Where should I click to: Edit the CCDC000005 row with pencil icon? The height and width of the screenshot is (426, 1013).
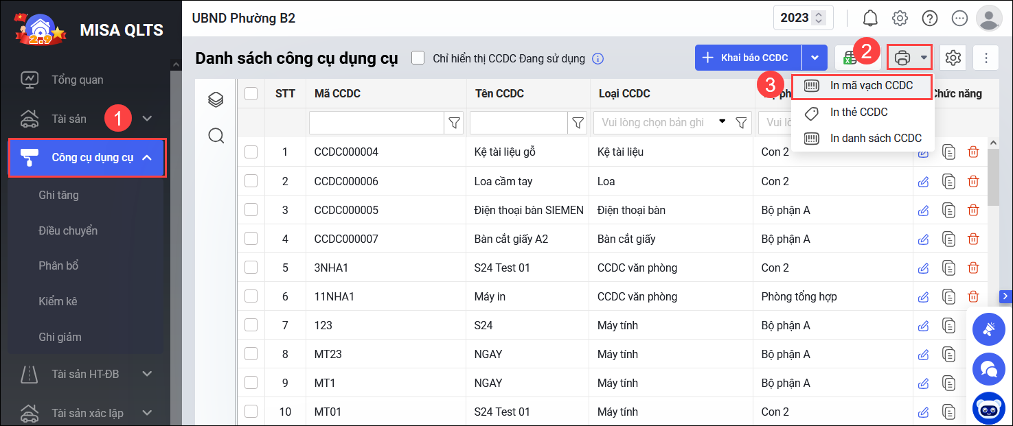924,210
